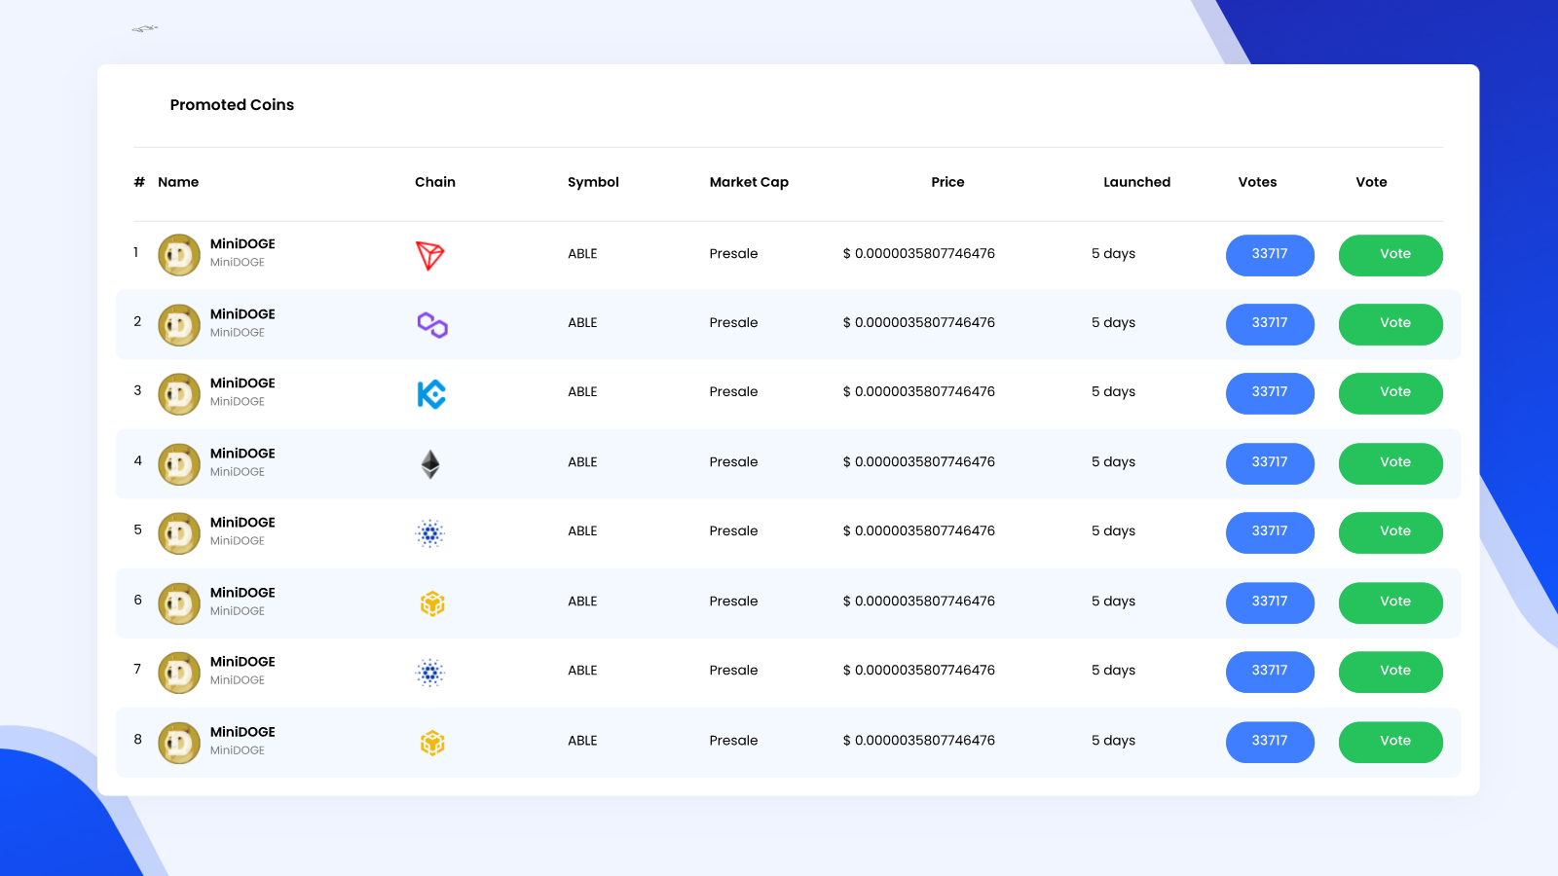Open MiniDOGE coin logo in row 3

pyautogui.click(x=179, y=394)
